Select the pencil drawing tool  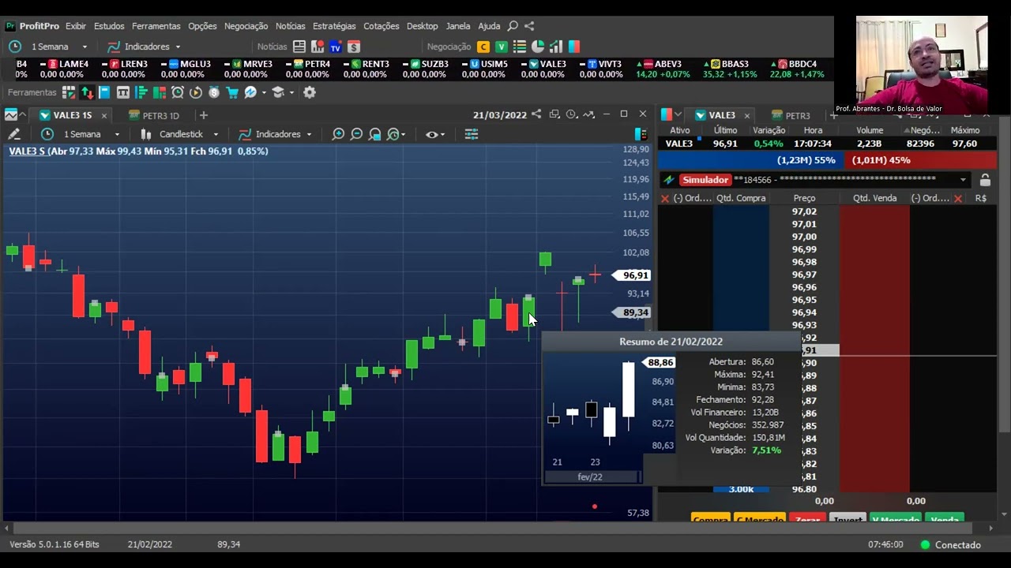tap(13, 134)
